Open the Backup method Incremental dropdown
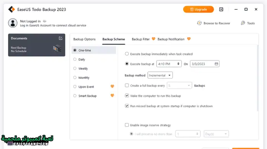Screen dimensions: 267x149 pyautogui.click(x=160, y=75)
